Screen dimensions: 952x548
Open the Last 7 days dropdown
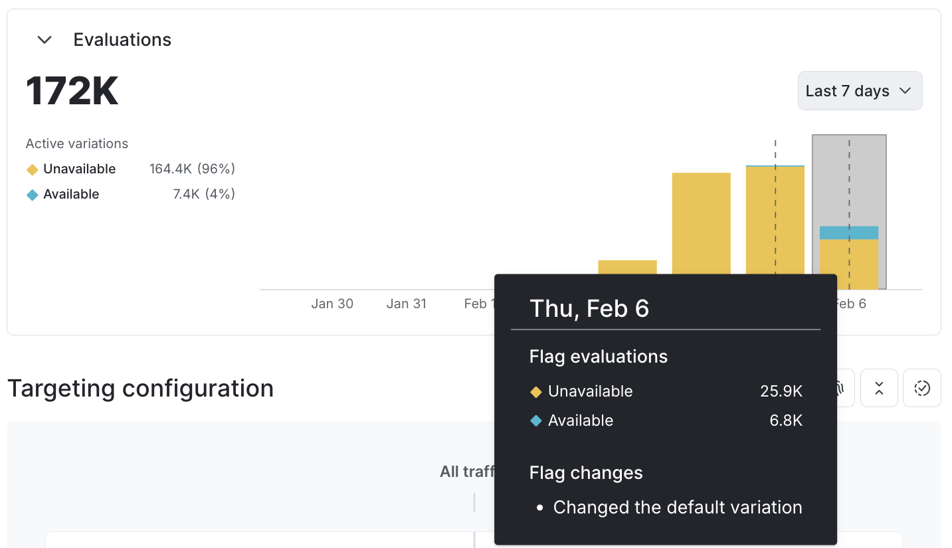(859, 90)
